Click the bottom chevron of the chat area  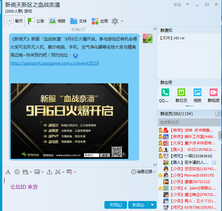(x=155, y=164)
